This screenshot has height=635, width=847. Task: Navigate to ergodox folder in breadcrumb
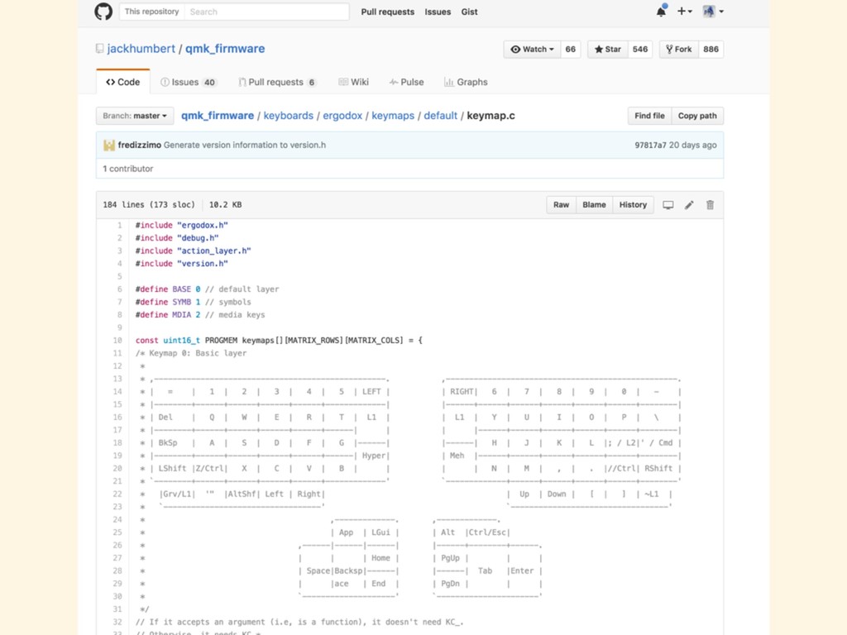(342, 116)
